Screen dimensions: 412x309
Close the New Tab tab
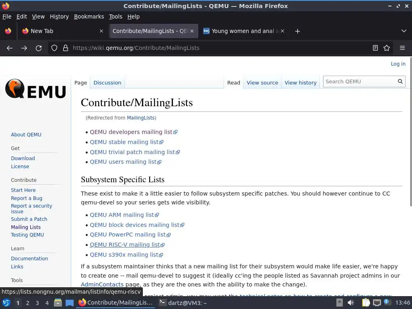pyautogui.click(x=101, y=31)
